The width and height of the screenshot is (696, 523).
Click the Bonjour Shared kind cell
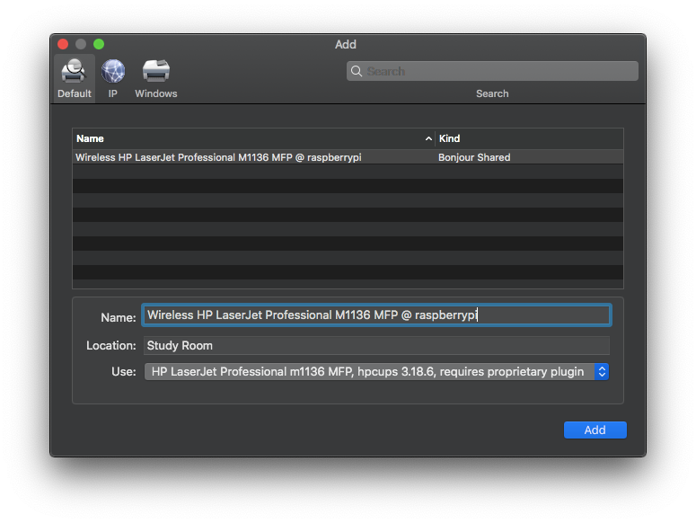tap(474, 157)
